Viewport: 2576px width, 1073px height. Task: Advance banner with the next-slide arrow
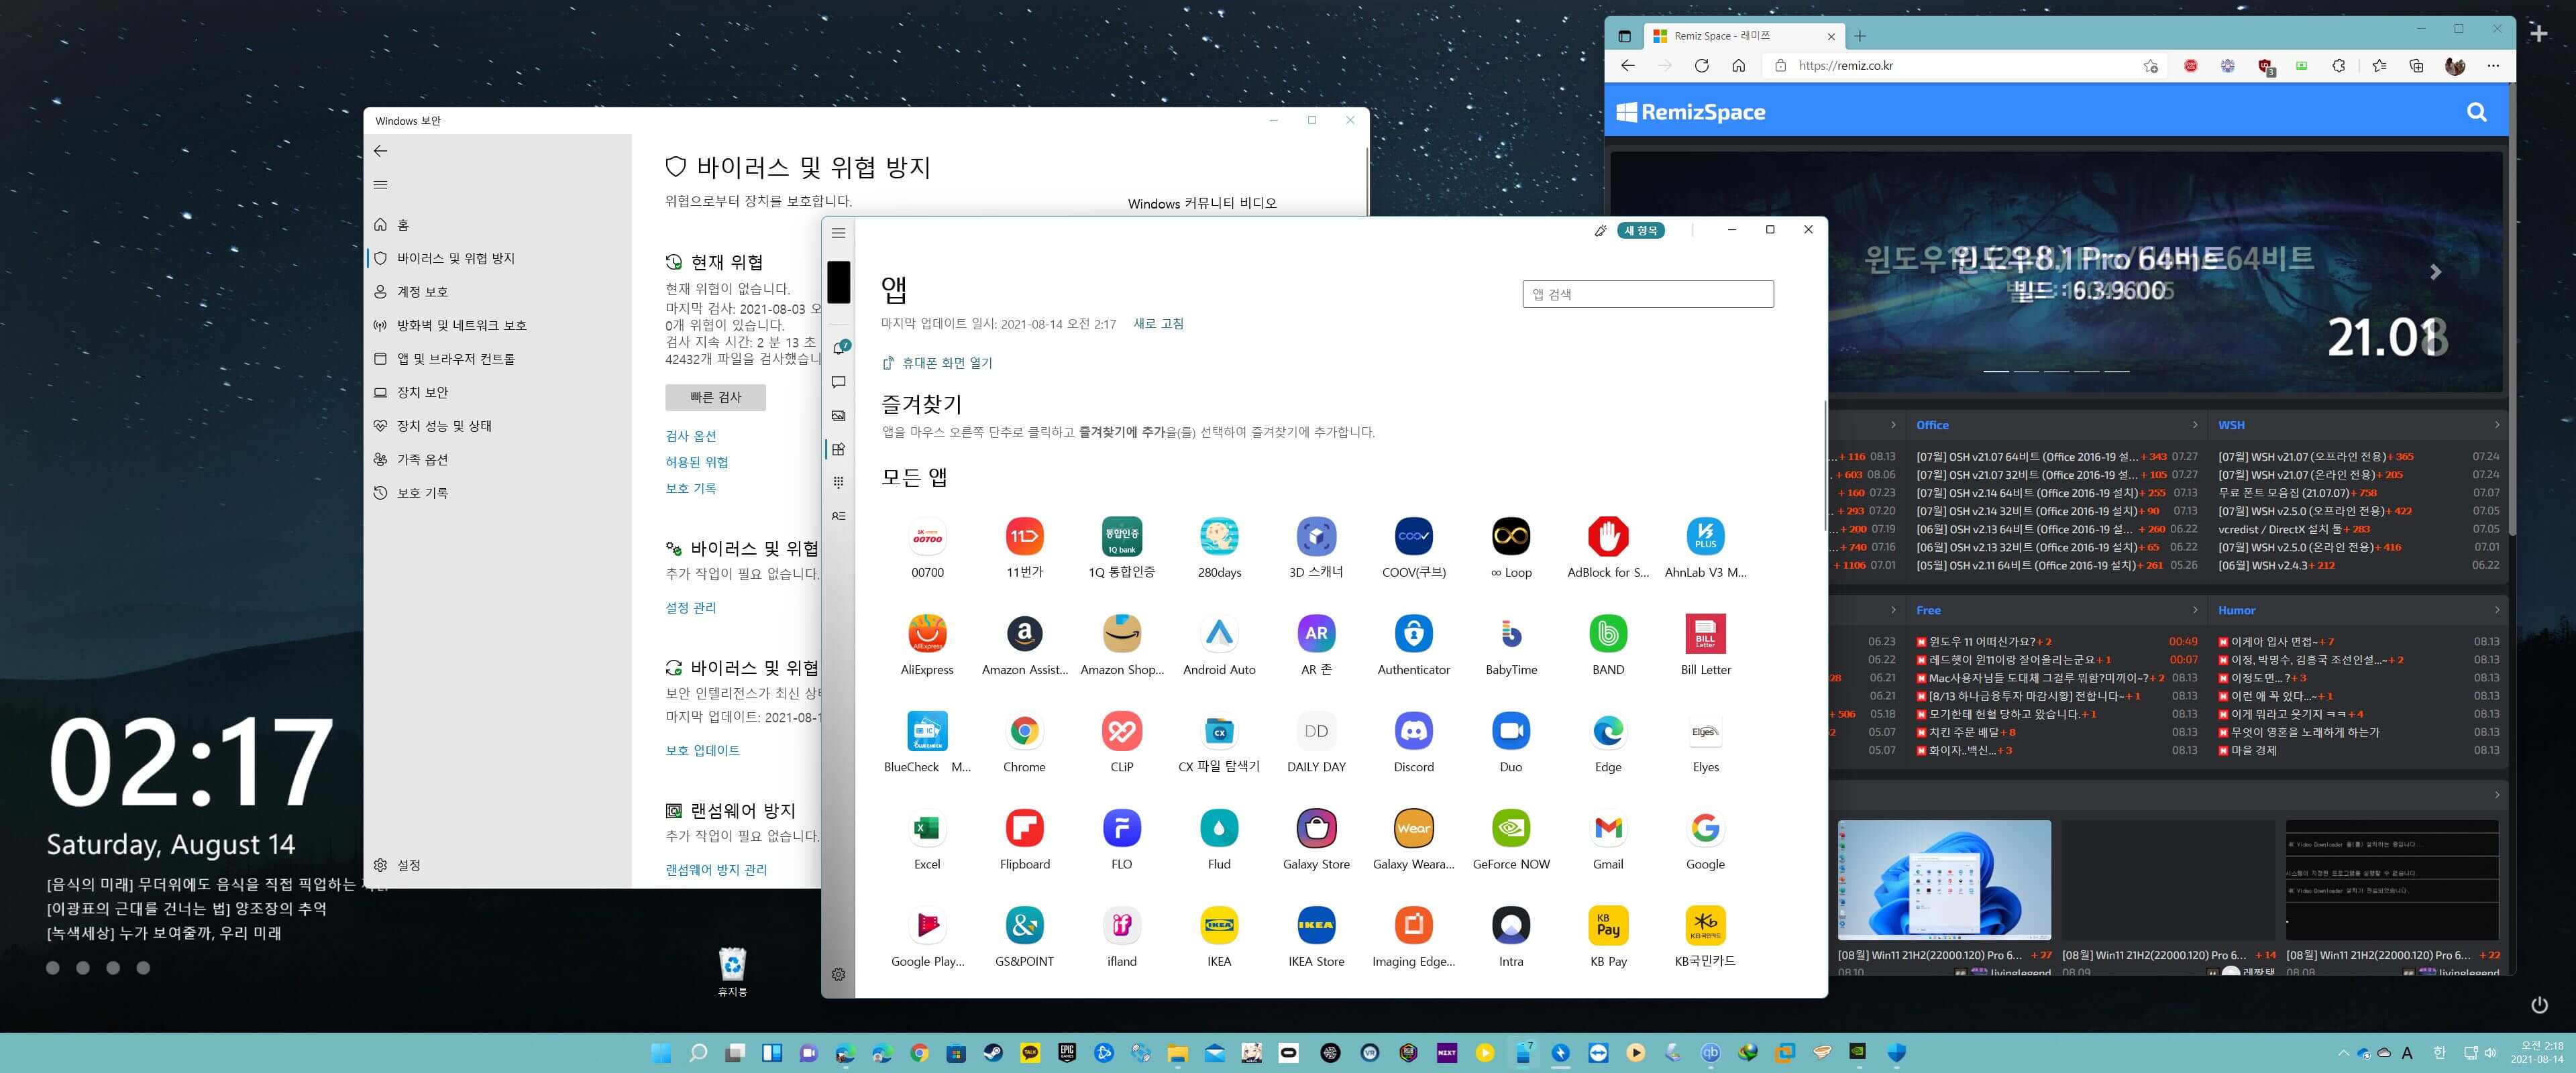point(2435,272)
